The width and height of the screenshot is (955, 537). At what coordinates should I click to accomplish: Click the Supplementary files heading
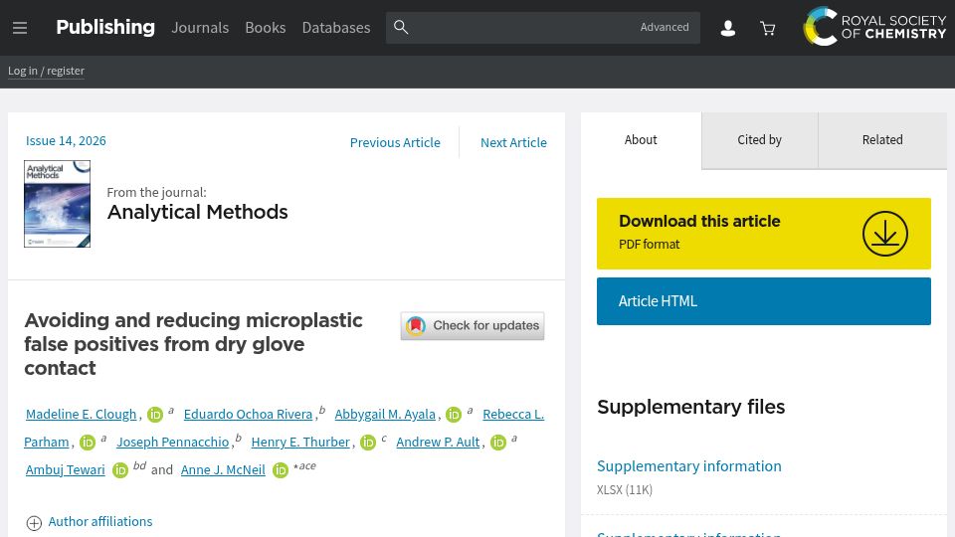click(x=690, y=407)
